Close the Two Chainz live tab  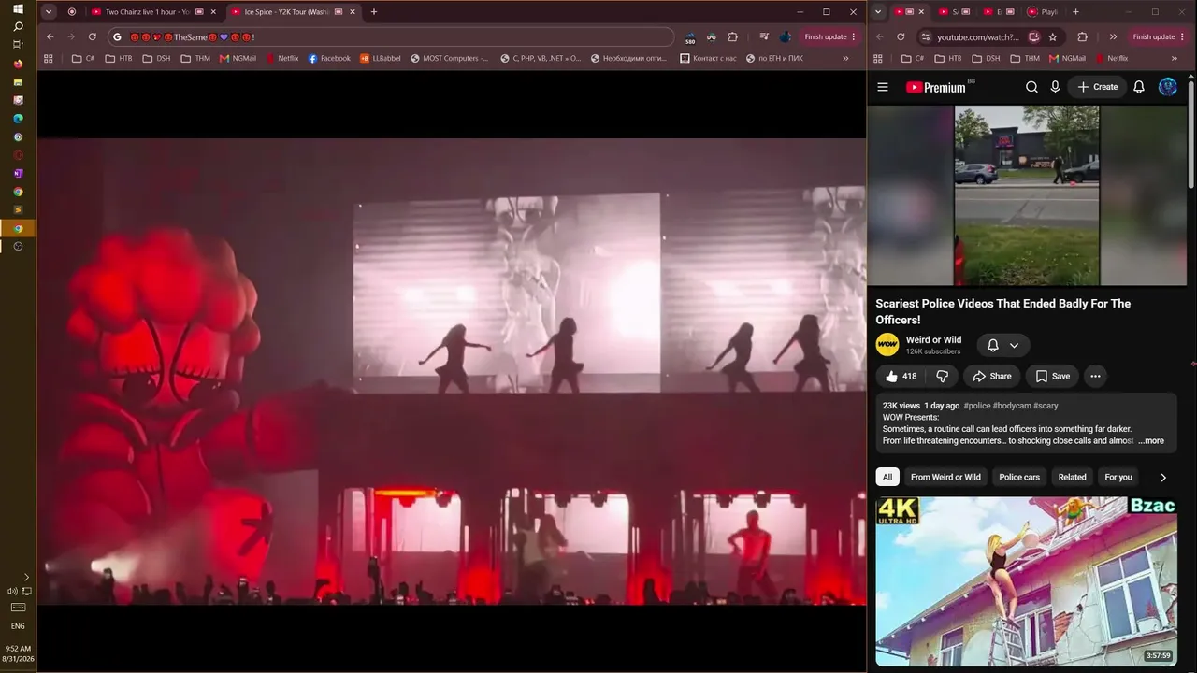pos(213,12)
